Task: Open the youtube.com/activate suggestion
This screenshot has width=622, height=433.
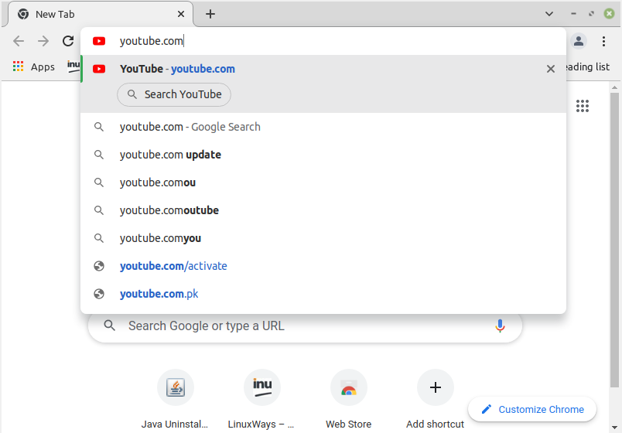Action: 323,266
